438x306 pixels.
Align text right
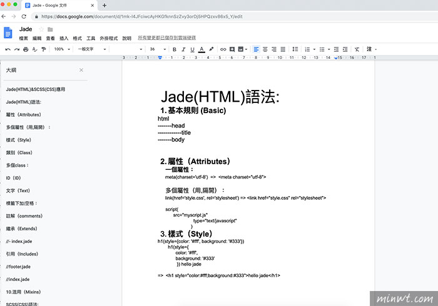tap(274, 49)
